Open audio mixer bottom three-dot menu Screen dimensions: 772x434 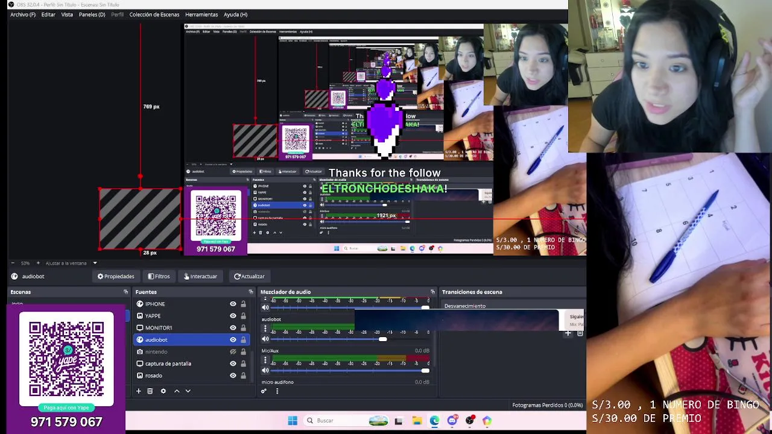(x=277, y=391)
